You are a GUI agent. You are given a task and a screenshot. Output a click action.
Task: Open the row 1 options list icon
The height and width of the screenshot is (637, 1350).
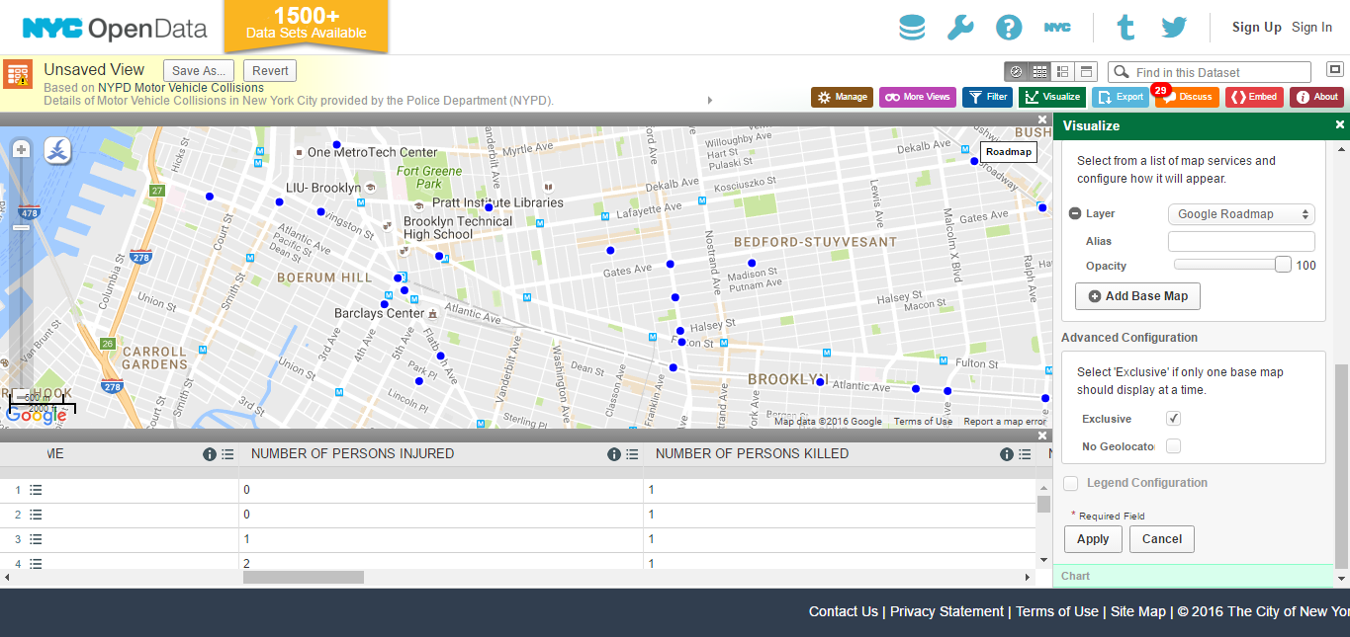tap(36, 490)
